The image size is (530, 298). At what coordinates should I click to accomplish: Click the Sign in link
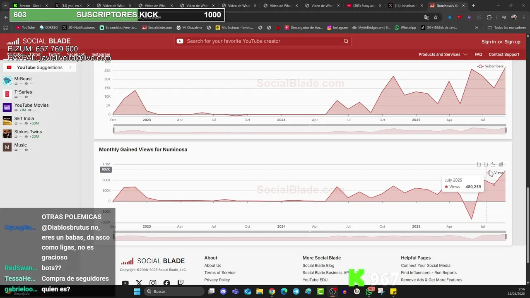[x=489, y=42]
